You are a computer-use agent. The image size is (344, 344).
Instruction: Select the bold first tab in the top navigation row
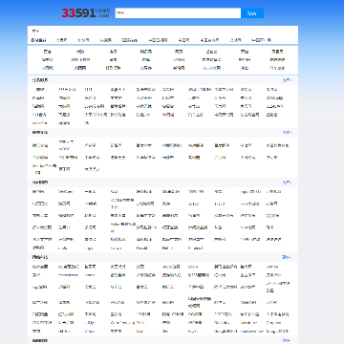coord(38,40)
